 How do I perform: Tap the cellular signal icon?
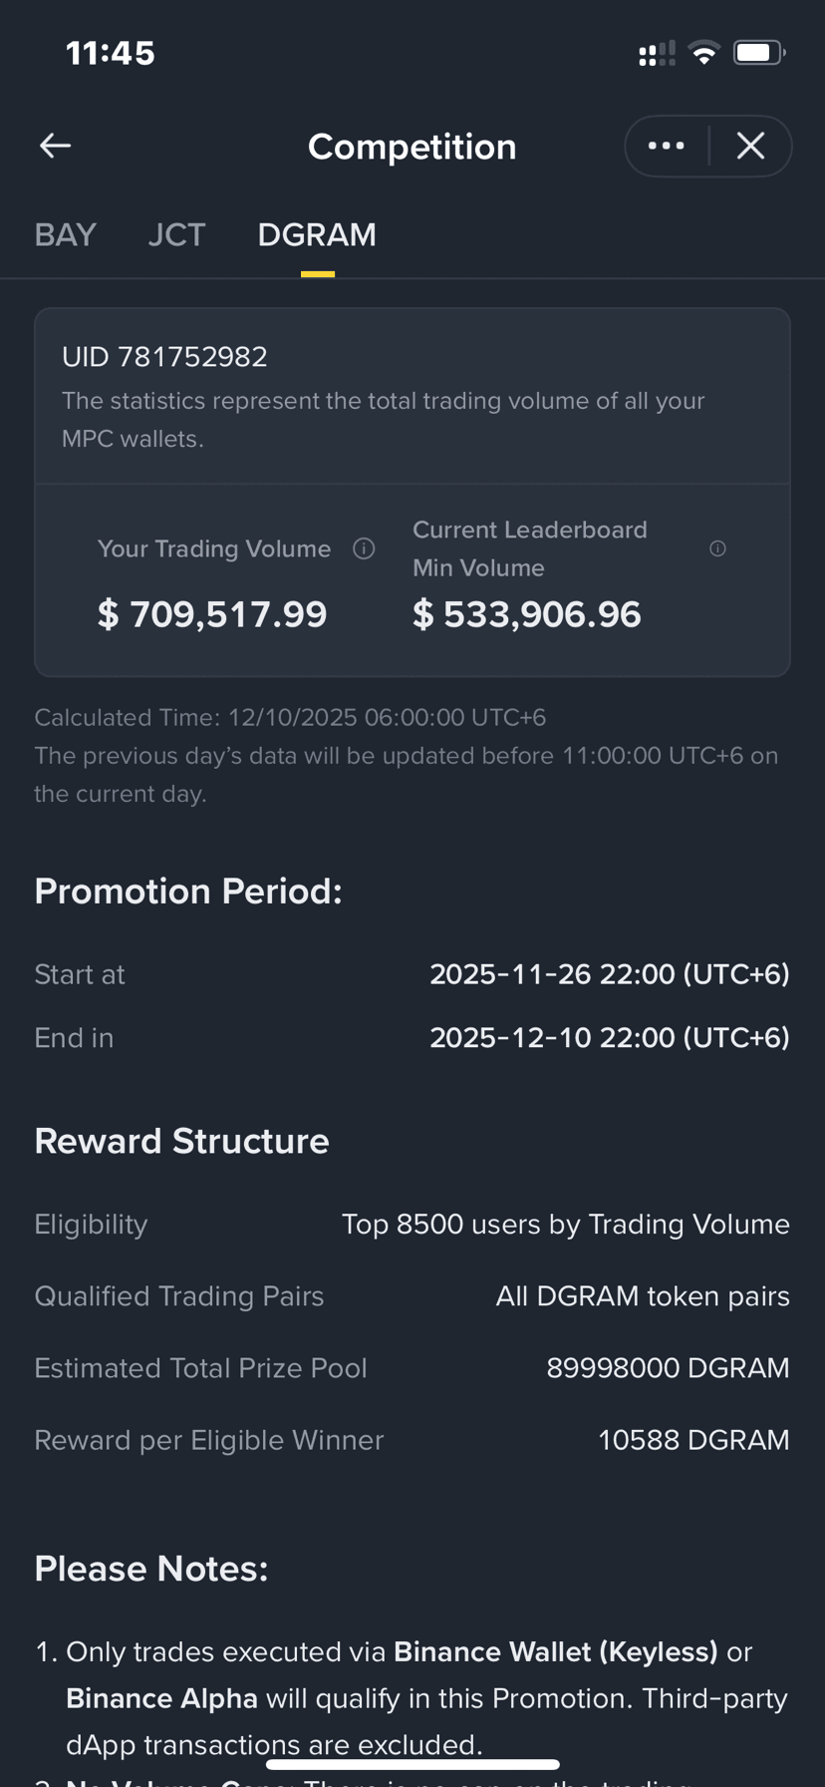[x=657, y=54]
